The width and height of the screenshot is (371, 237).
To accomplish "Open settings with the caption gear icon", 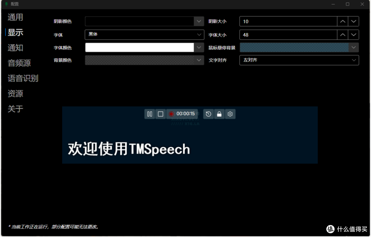I will pyautogui.click(x=230, y=114).
